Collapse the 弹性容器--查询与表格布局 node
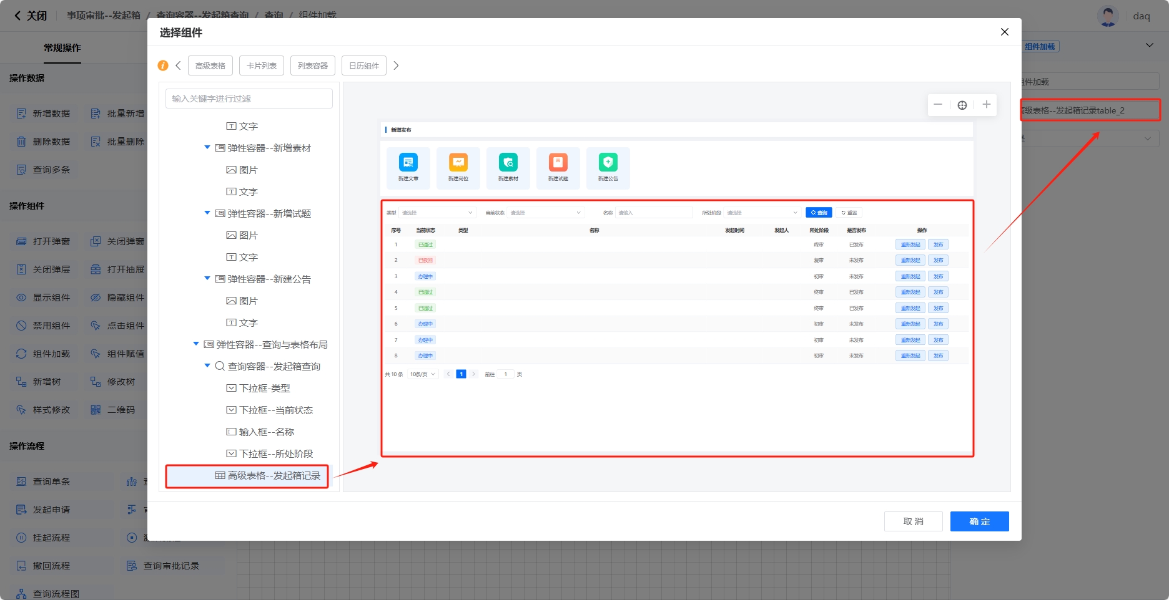Screen dimensions: 1169x600 196,344
